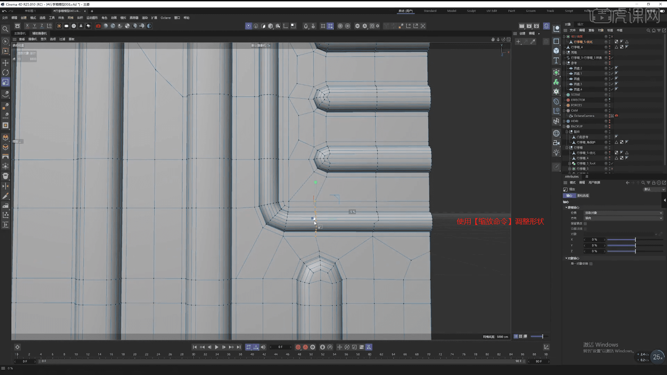Click the green Cloner MoGraph icon
667x375 pixels.
coord(556,82)
